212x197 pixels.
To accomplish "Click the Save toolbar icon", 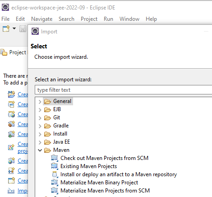I will coord(23,28).
